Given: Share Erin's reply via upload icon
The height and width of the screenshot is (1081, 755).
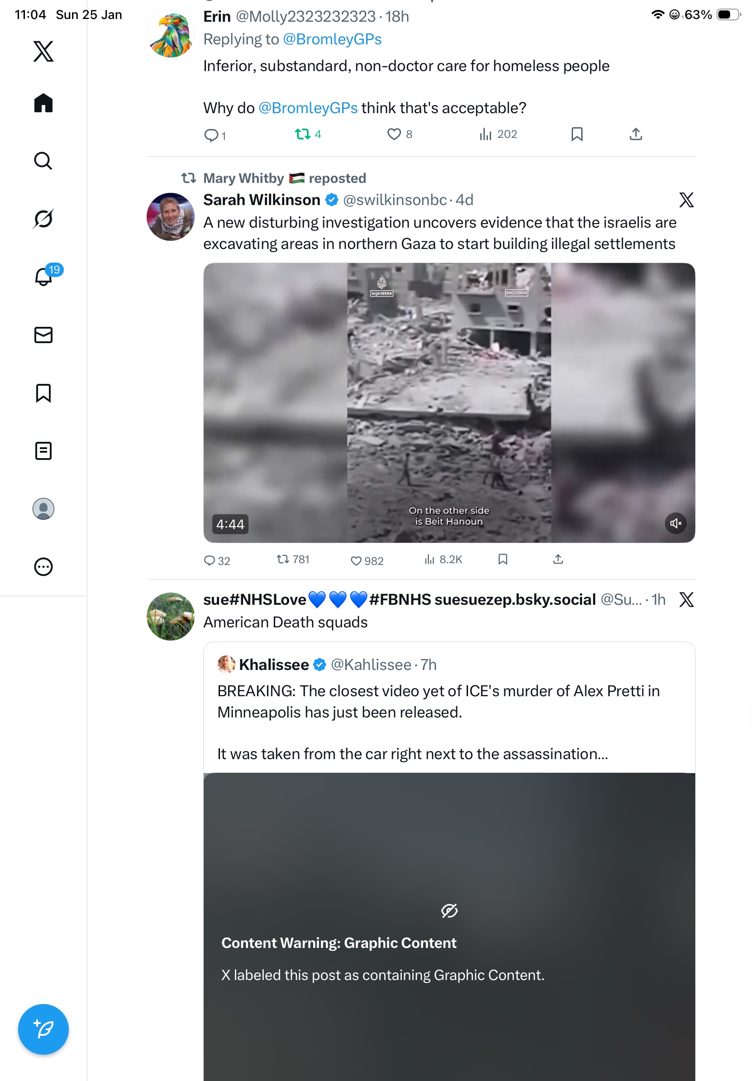Looking at the screenshot, I should 635,134.
